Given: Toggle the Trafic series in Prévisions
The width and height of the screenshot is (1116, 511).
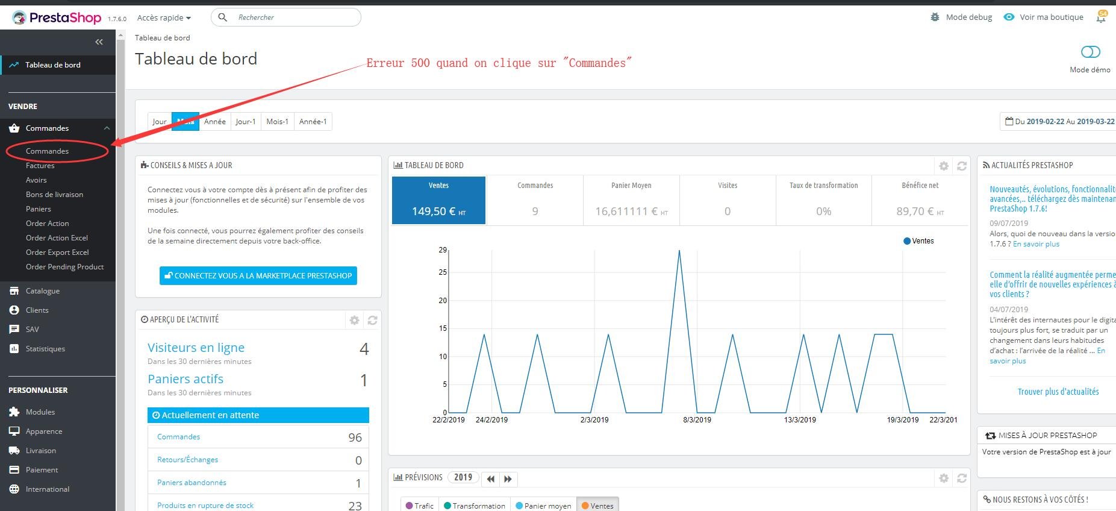Looking at the screenshot, I should [x=420, y=506].
